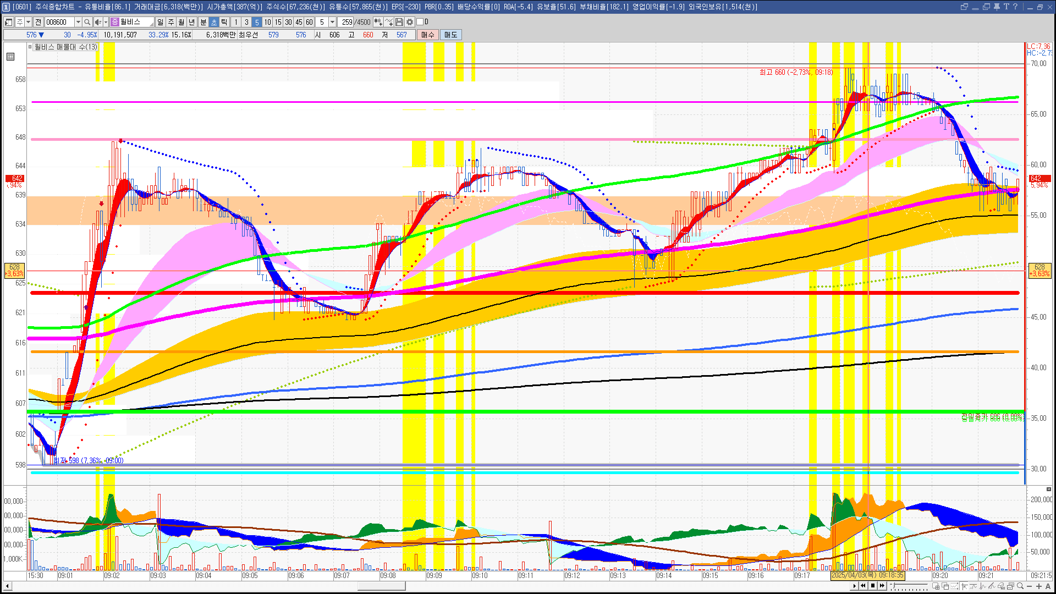The width and height of the screenshot is (1056, 594).
Task: Select the 10 interval tab
Action: [267, 22]
